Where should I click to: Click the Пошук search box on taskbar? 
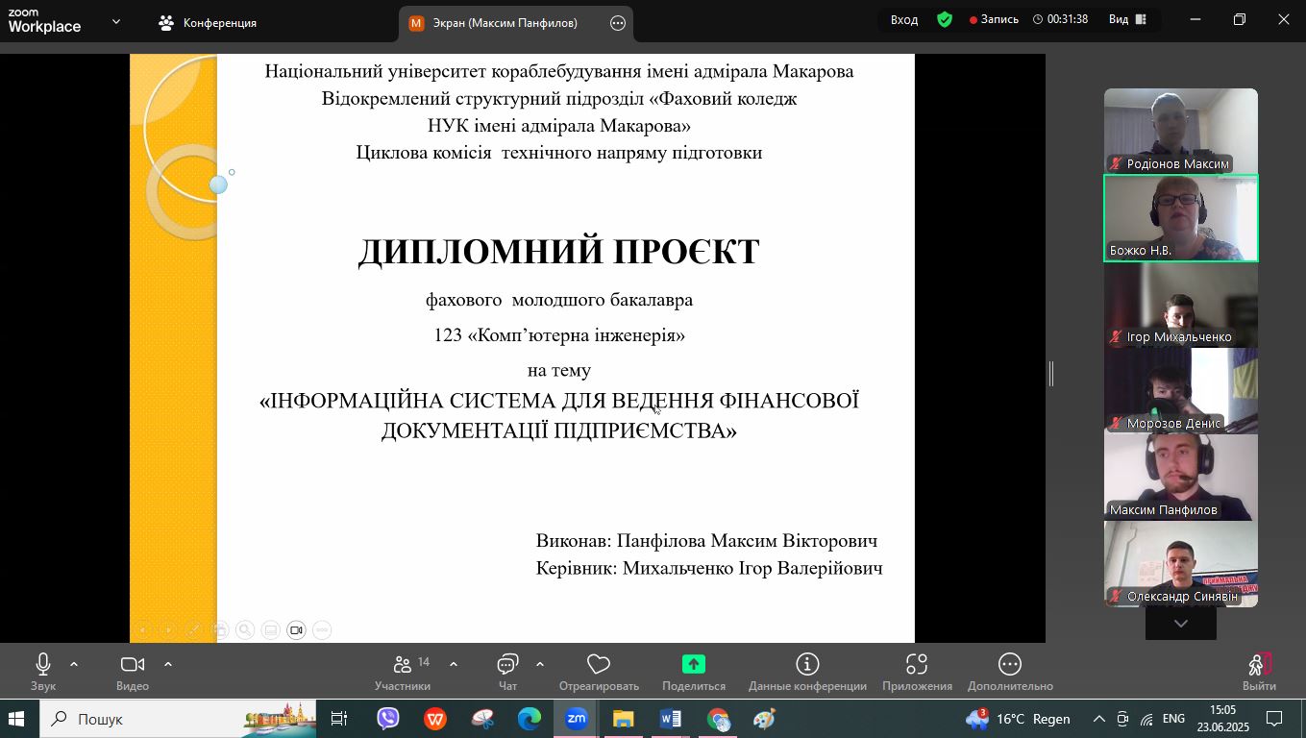pos(178,719)
